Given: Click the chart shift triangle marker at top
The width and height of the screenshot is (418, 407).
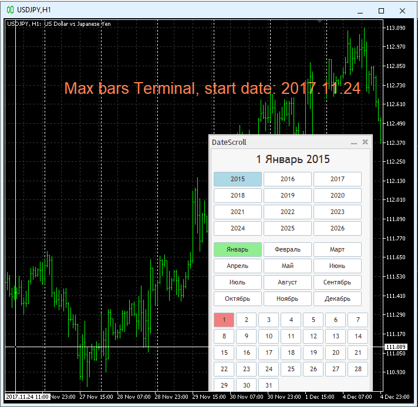Looking at the screenshot, I should 319,21.
